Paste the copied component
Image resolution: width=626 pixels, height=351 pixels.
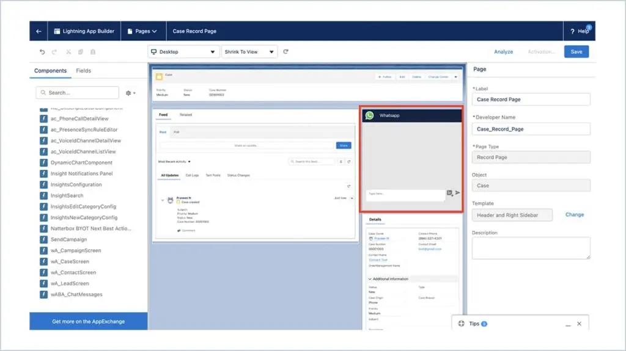click(93, 52)
